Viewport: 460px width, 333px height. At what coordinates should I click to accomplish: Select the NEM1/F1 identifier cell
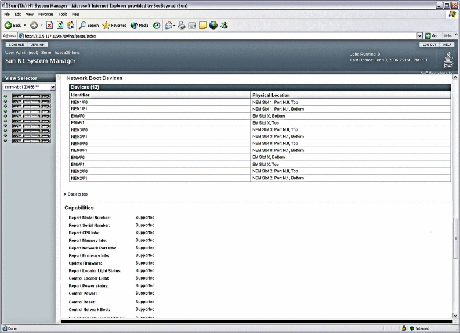pyautogui.click(x=160, y=109)
